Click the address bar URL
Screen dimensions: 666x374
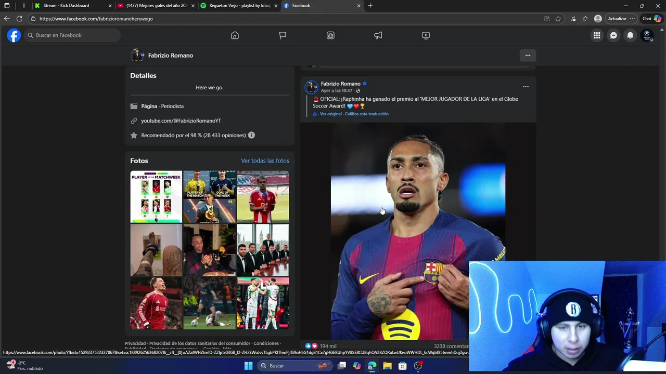click(x=96, y=19)
